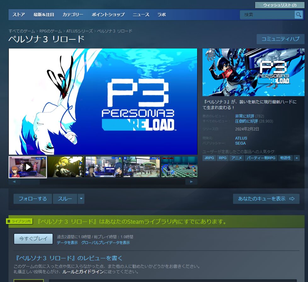
Task: Click the search magnifier icon
Action: tap(299, 15)
